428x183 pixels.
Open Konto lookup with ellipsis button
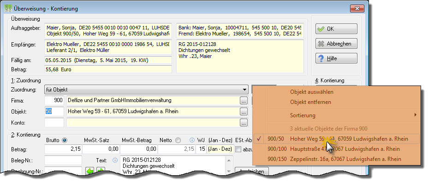tap(244, 123)
